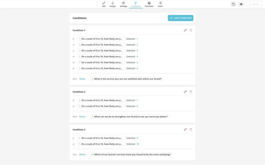The width and height of the screenshot is (265, 165).
Task: Go to the Calculator tab
Action: point(149,4)
